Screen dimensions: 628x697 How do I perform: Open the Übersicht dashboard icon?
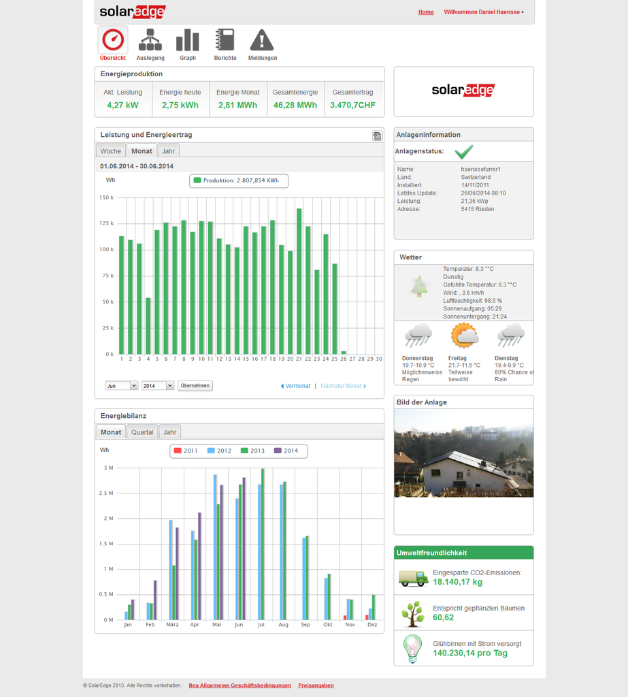[x=113, y=40]
